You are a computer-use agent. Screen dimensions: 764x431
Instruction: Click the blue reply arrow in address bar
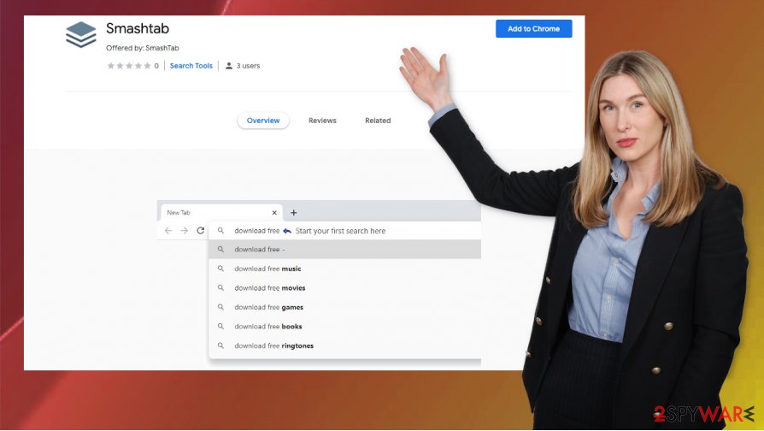tap(287, 231)
